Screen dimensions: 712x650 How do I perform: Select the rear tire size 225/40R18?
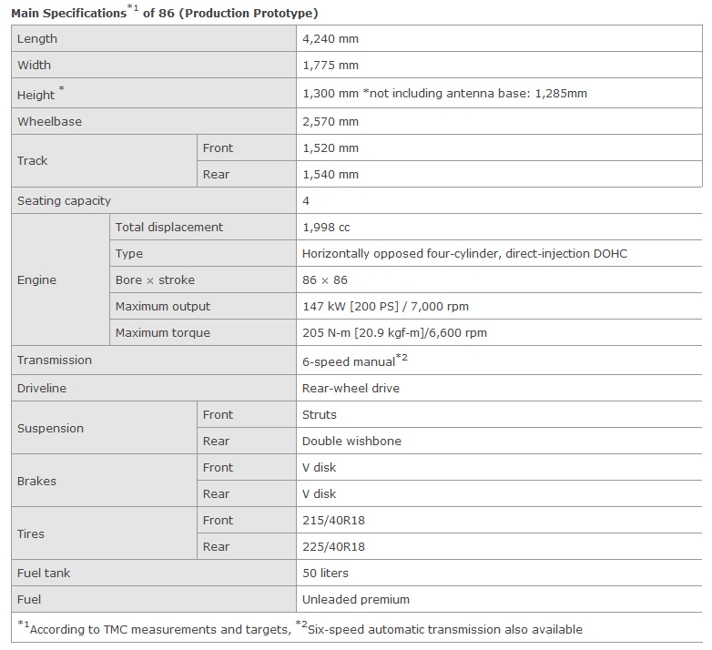click(333, 546)
